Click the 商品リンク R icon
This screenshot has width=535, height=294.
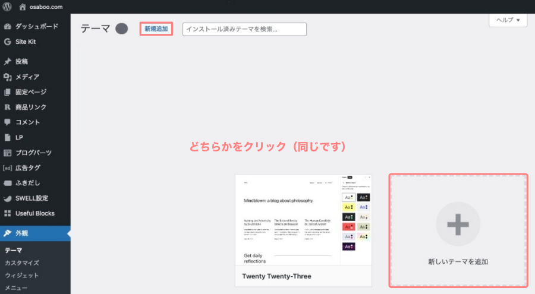coord(8,107)
